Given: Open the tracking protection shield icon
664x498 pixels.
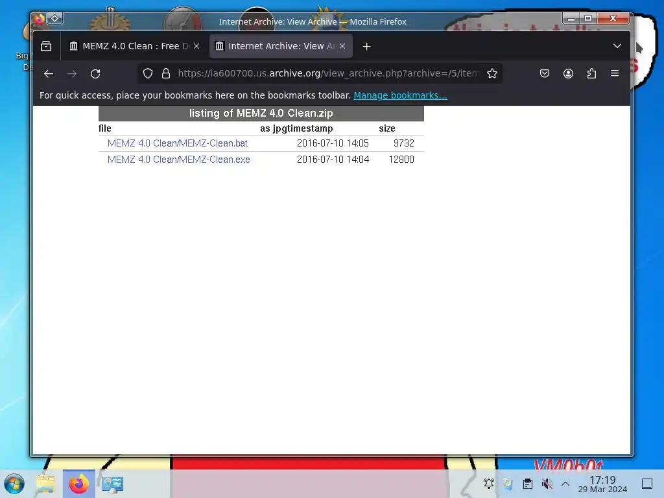Looking at the screenshot, I should point(147,74).
